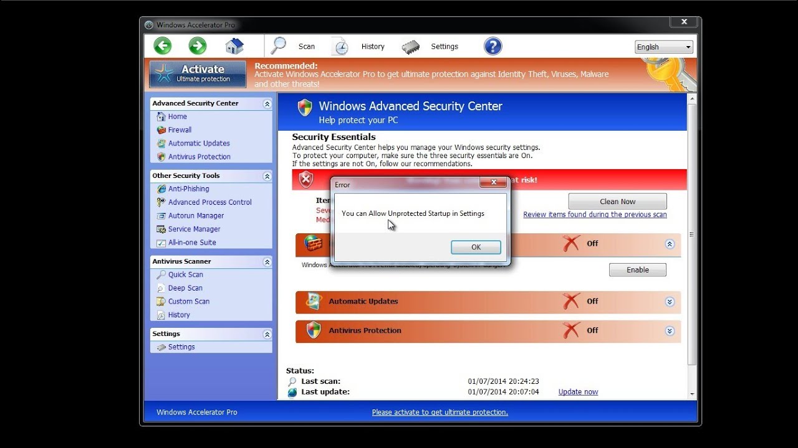Open Anti-Phishing in the sidebar
Image resolution: width=798 pixels, height=448 pixels.
click(x=188, y=189)
